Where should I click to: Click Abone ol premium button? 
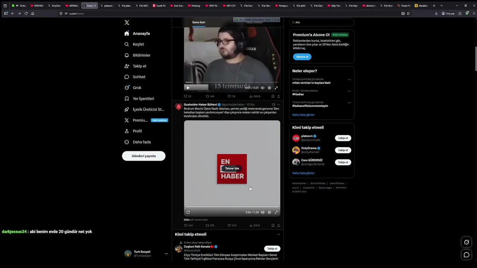click(302, 57)
